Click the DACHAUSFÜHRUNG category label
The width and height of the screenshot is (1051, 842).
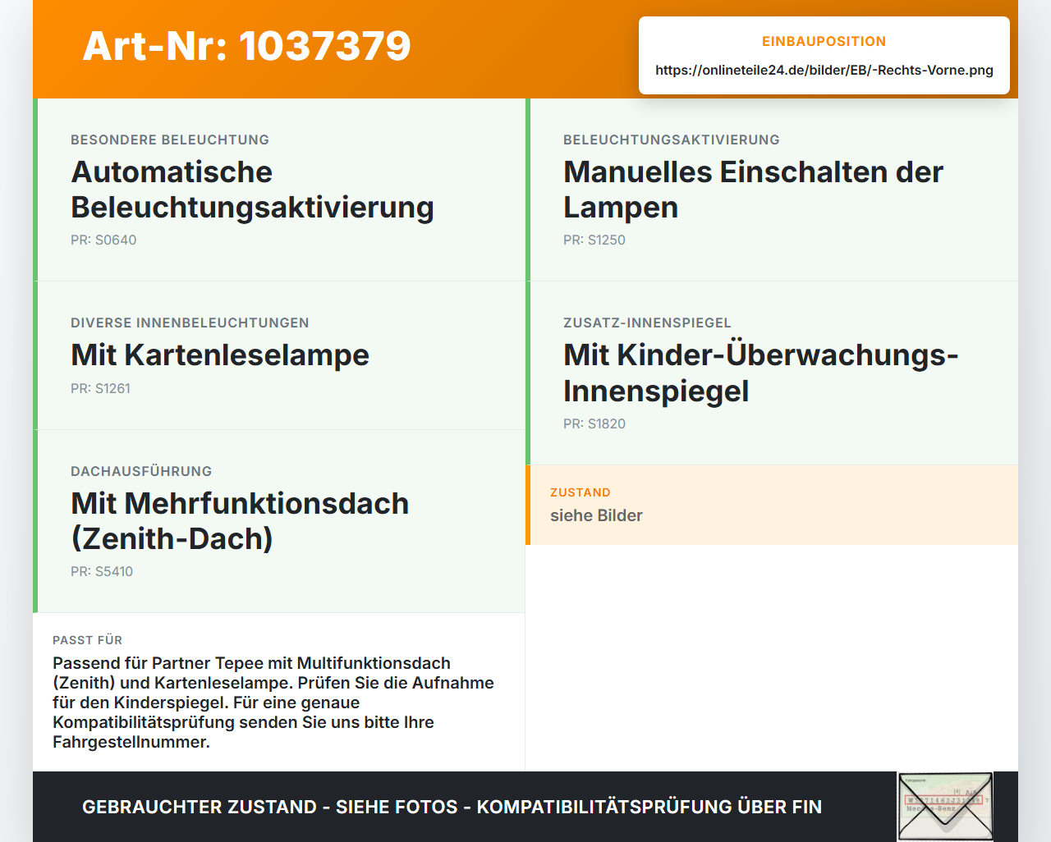point(141,472)
